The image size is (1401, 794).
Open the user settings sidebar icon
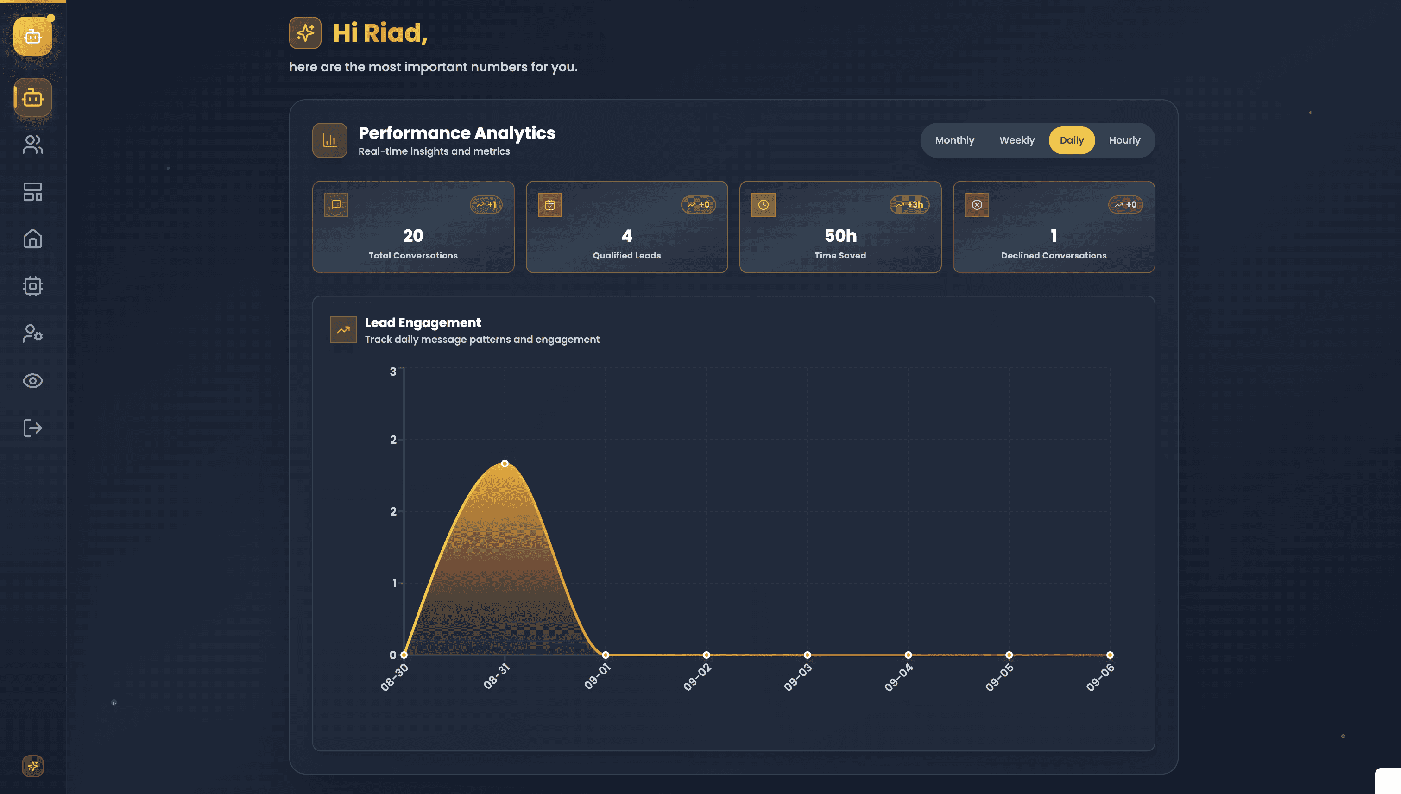[x=33, y=333]
